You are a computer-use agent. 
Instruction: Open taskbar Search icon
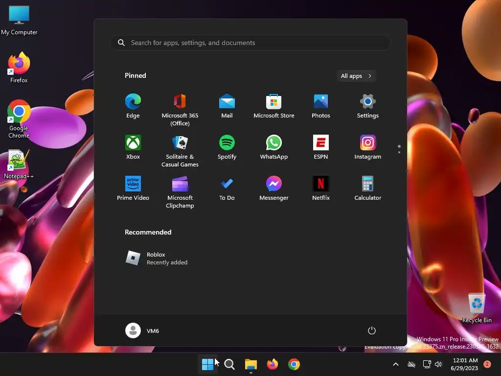pyautogui.click(x=229, y=364)
